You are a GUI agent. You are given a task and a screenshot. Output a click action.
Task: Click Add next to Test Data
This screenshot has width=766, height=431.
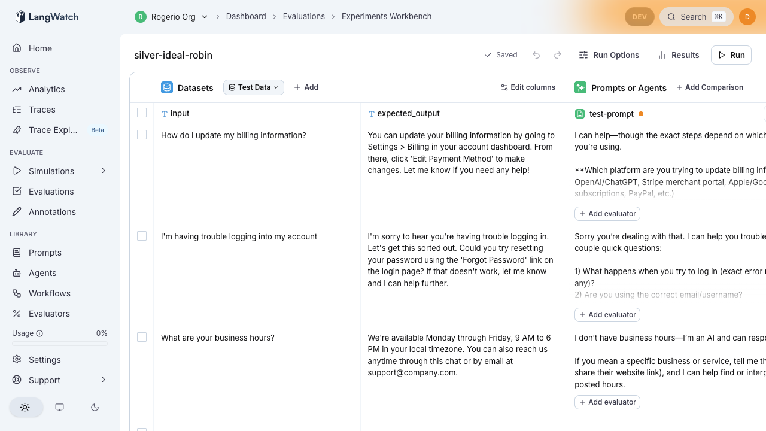click(306, 87)
